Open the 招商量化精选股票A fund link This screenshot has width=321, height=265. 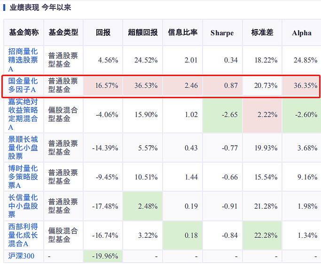point(23,60)
